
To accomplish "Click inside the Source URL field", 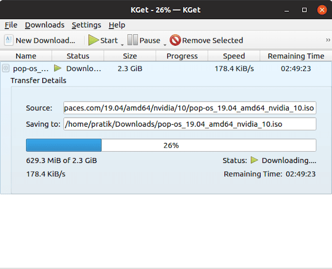I will (190, 108).
